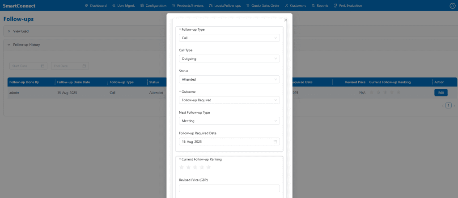The width and height of the screenshot is (458, 198).
Task: Close the follow-up modal dialog
Action: coord(285,20)
